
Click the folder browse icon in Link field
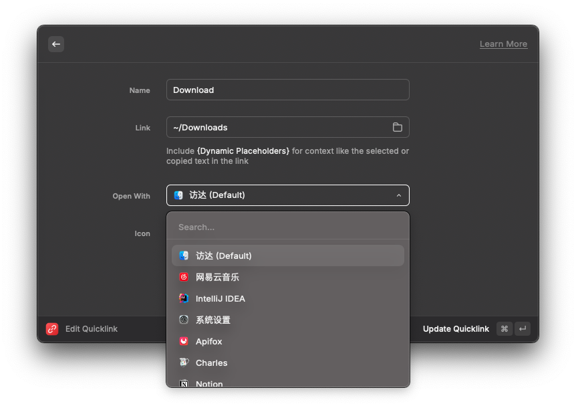click(397, 128)
